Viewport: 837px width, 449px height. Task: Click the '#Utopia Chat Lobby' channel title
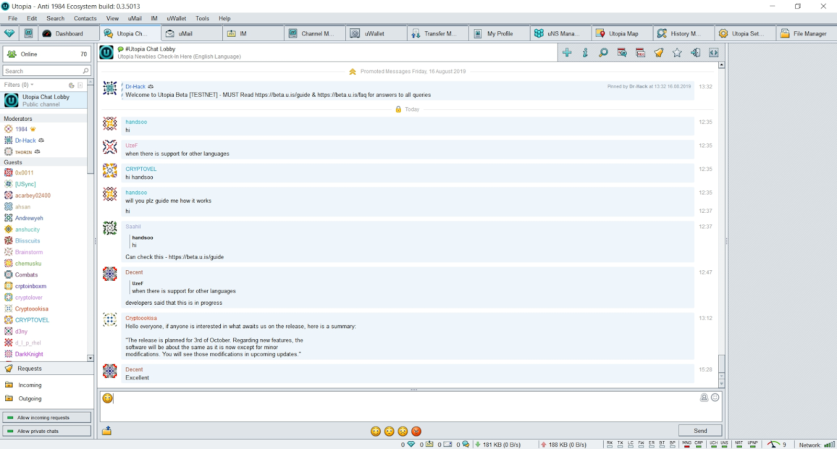pyautogui.click(x=151, y=49)
